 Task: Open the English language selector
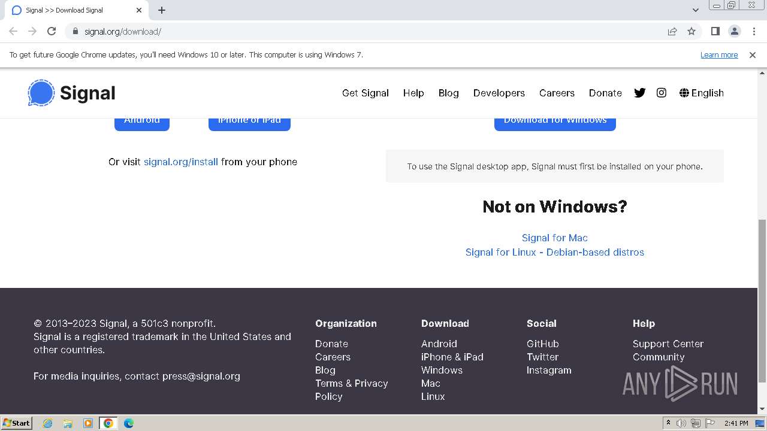[x=702, y=93]
